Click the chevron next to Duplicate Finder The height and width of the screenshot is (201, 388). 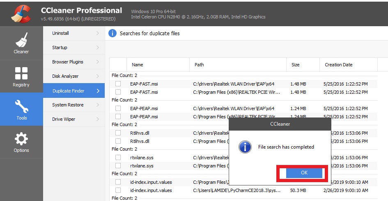click(98, 91)
